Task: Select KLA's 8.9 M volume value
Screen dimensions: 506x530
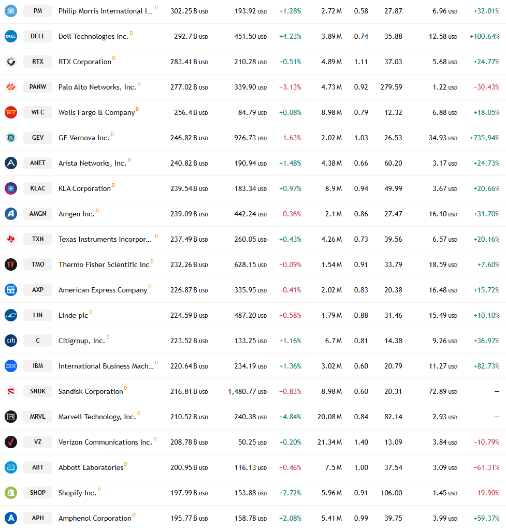Action: tap(334, 188)
